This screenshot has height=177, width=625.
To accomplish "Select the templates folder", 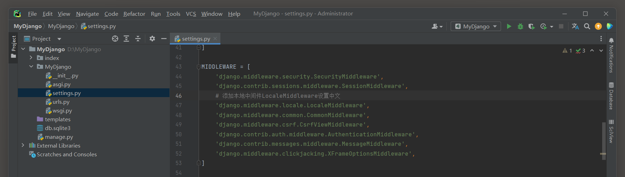I will tap(54, 120).
